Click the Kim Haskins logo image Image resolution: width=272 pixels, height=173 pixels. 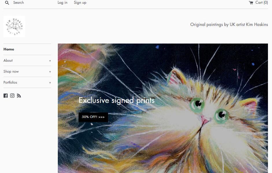(14, 27)
